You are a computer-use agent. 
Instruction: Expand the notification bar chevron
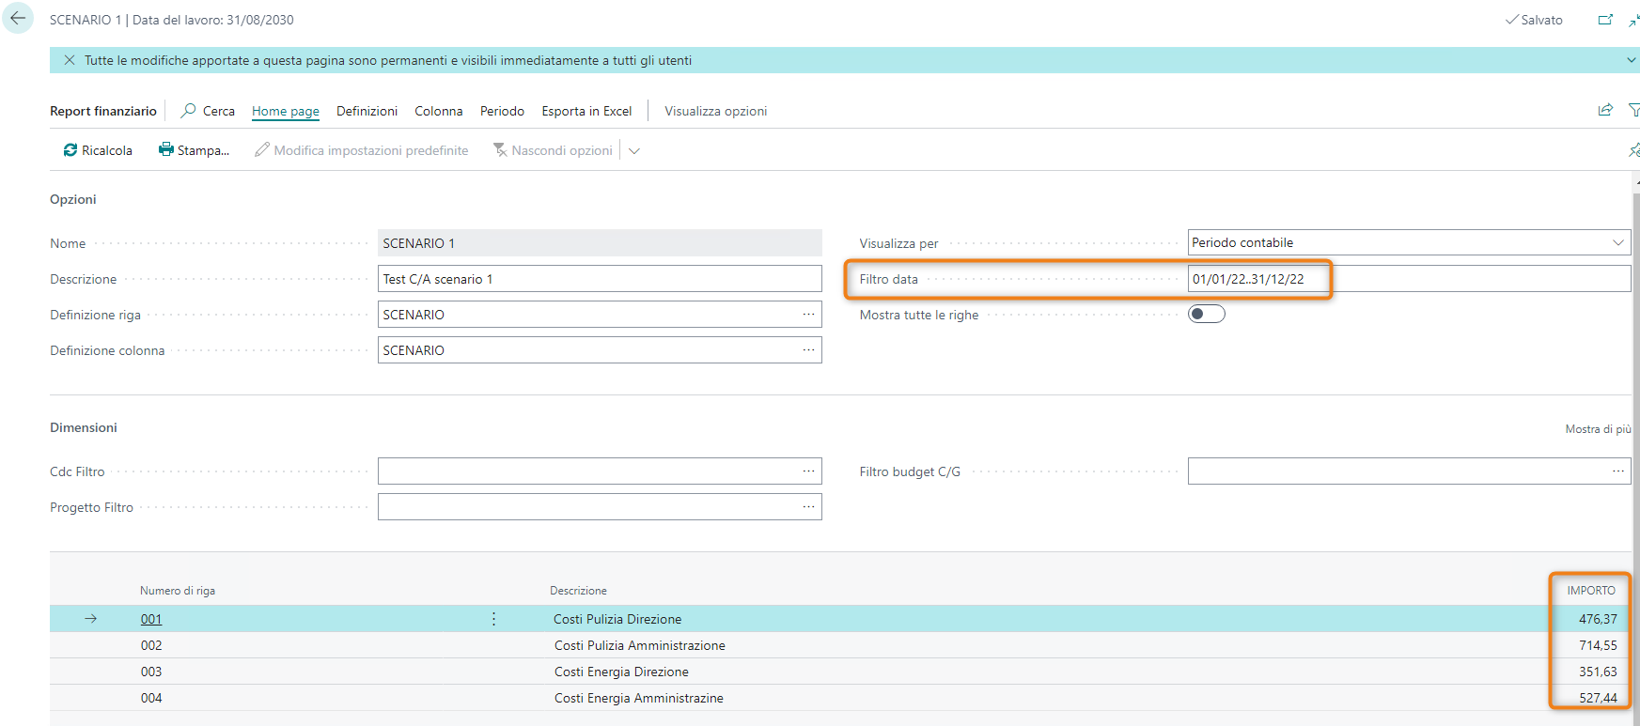coord(1631,60)
